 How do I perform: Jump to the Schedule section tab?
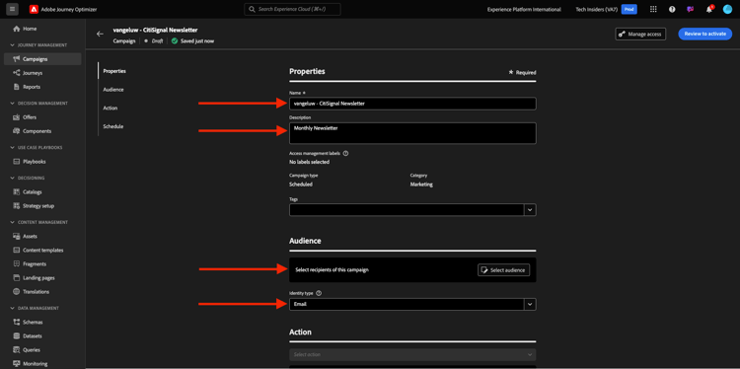(113, 126)
